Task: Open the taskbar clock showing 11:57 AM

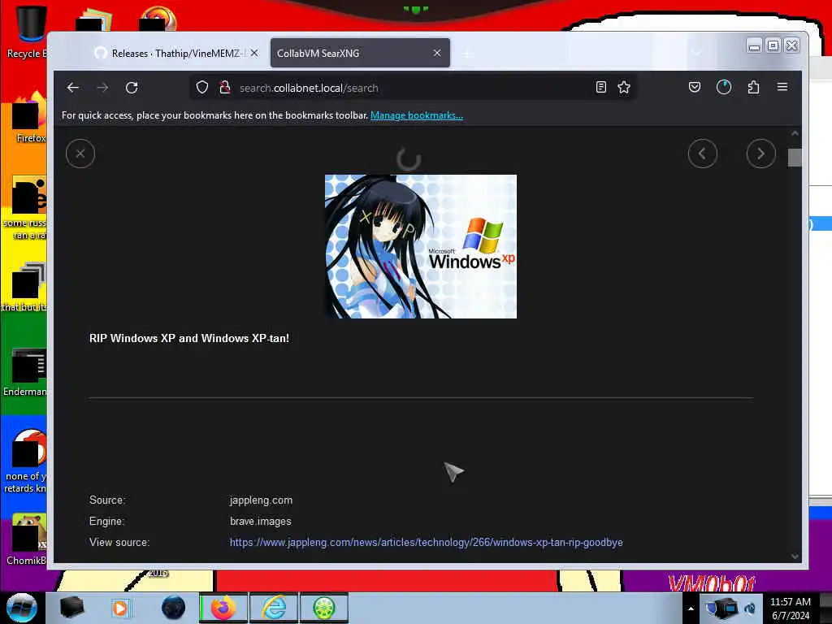Action: [x=790, y=609]
